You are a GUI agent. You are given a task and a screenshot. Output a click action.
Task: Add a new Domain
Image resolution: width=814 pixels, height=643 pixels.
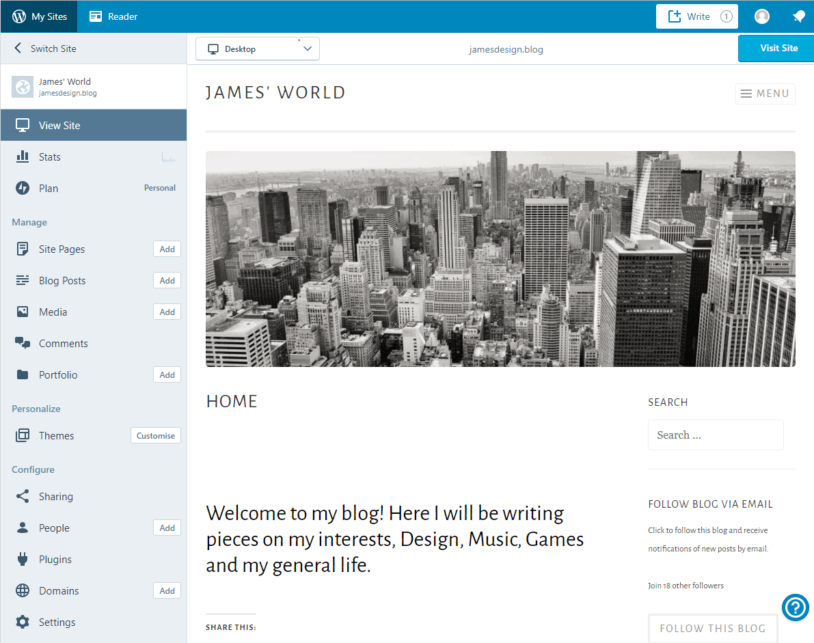coord(167,590)
